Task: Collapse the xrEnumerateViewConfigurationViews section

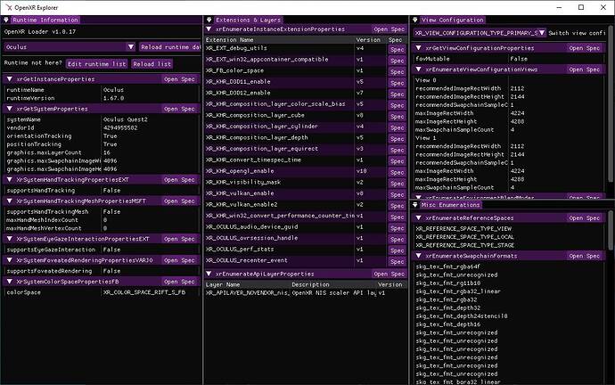Action: 419,70
